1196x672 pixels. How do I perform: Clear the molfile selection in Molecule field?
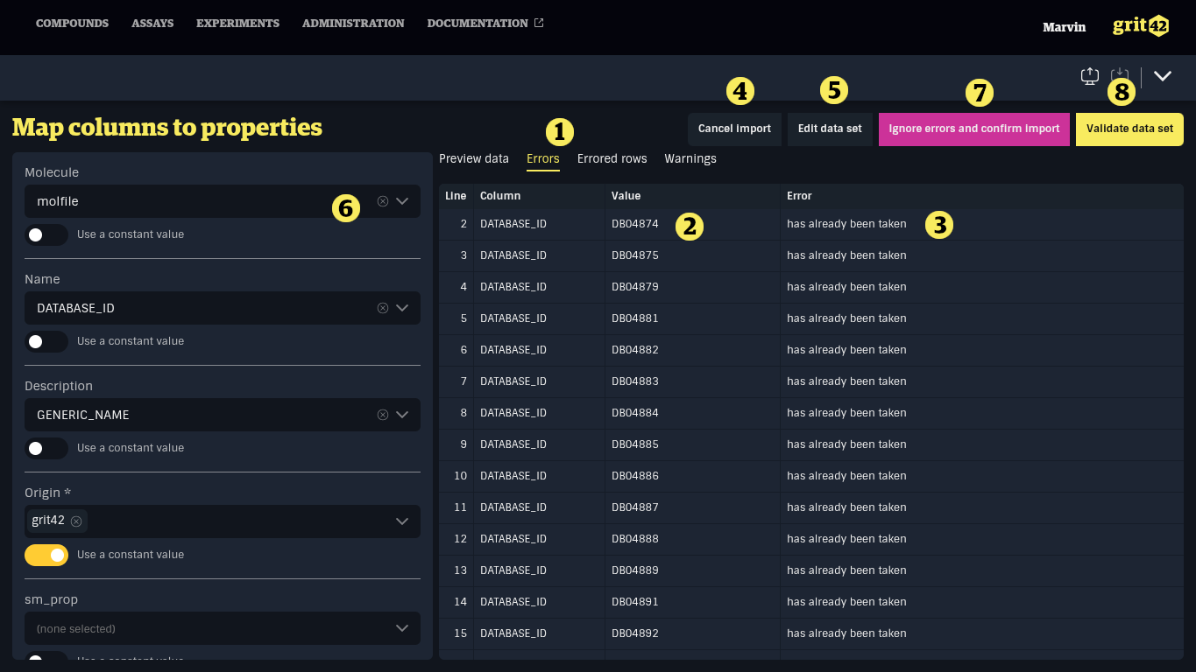pos(383,201)
